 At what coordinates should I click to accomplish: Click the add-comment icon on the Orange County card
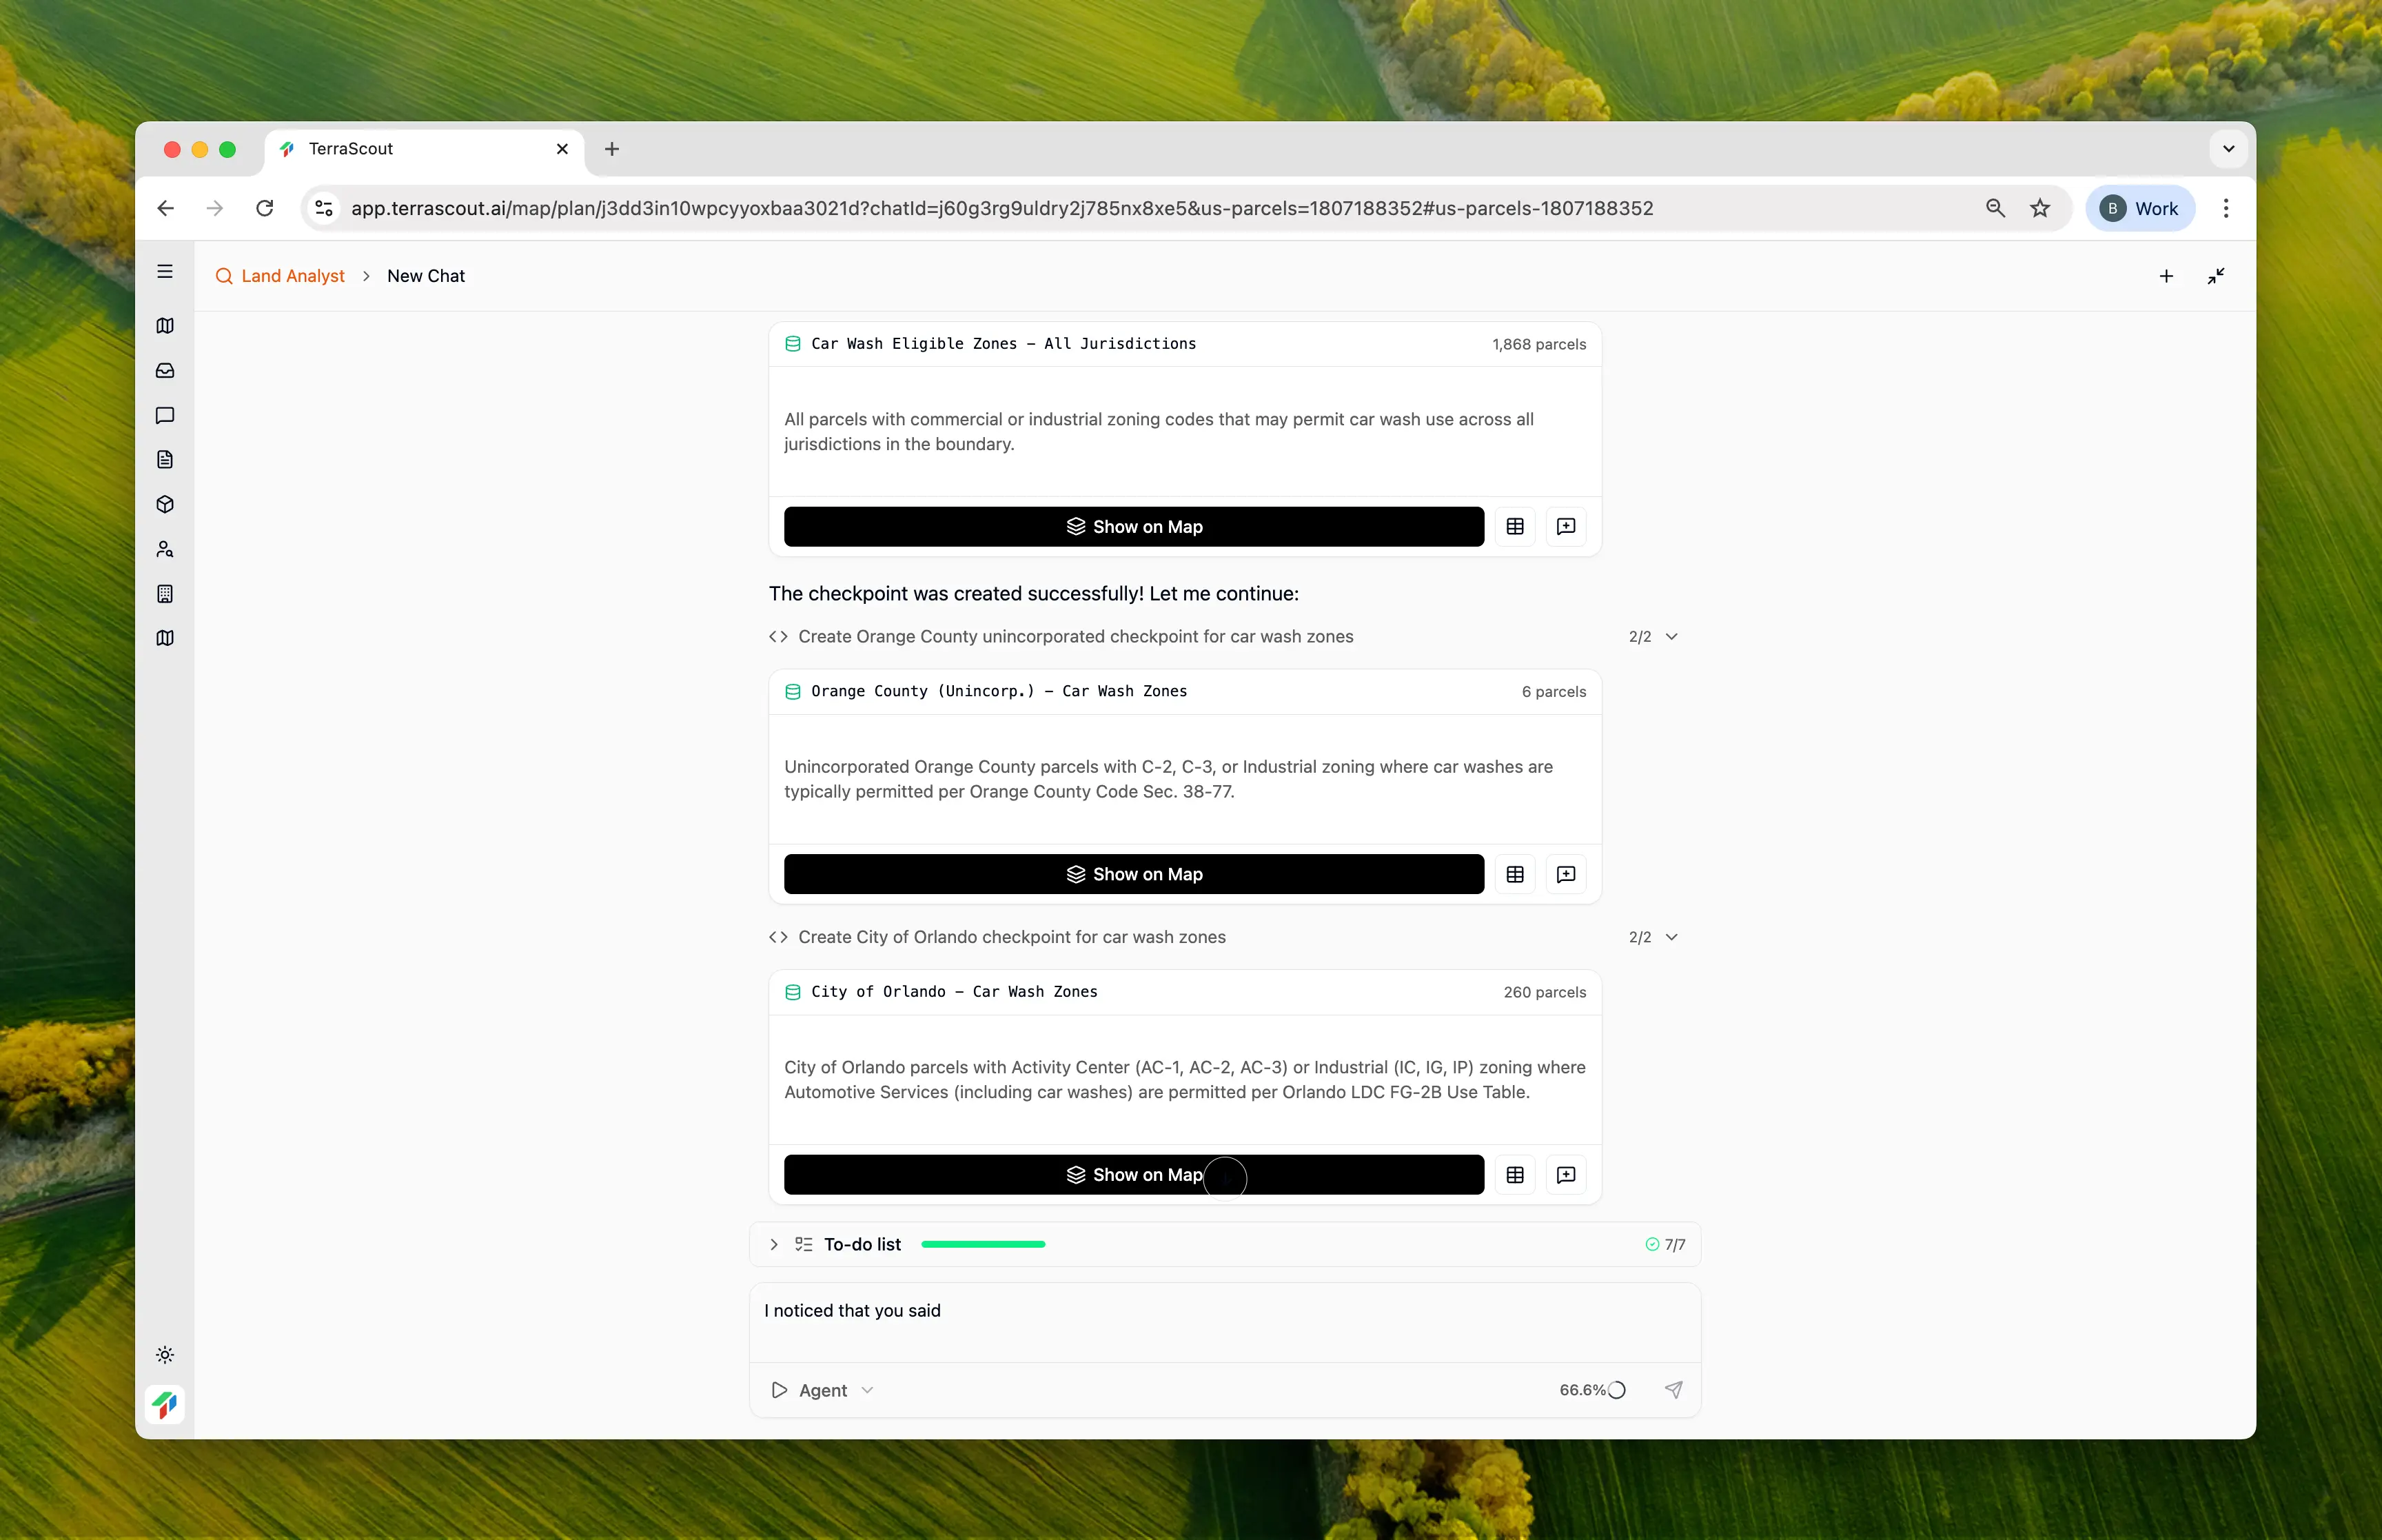pyautogui.click(x=1565, y=874)
